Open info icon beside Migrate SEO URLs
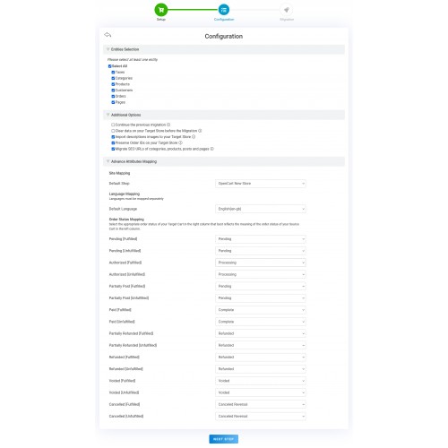 click(x=211, y=149)
